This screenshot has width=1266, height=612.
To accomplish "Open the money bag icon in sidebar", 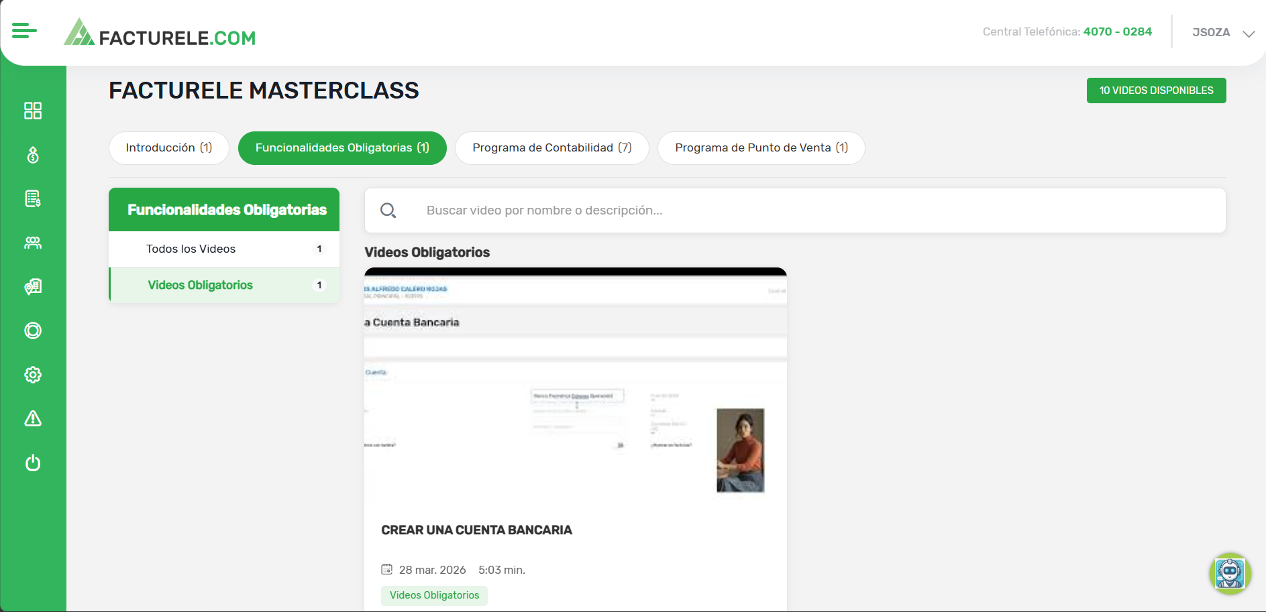I will click(x=33, y=155).
